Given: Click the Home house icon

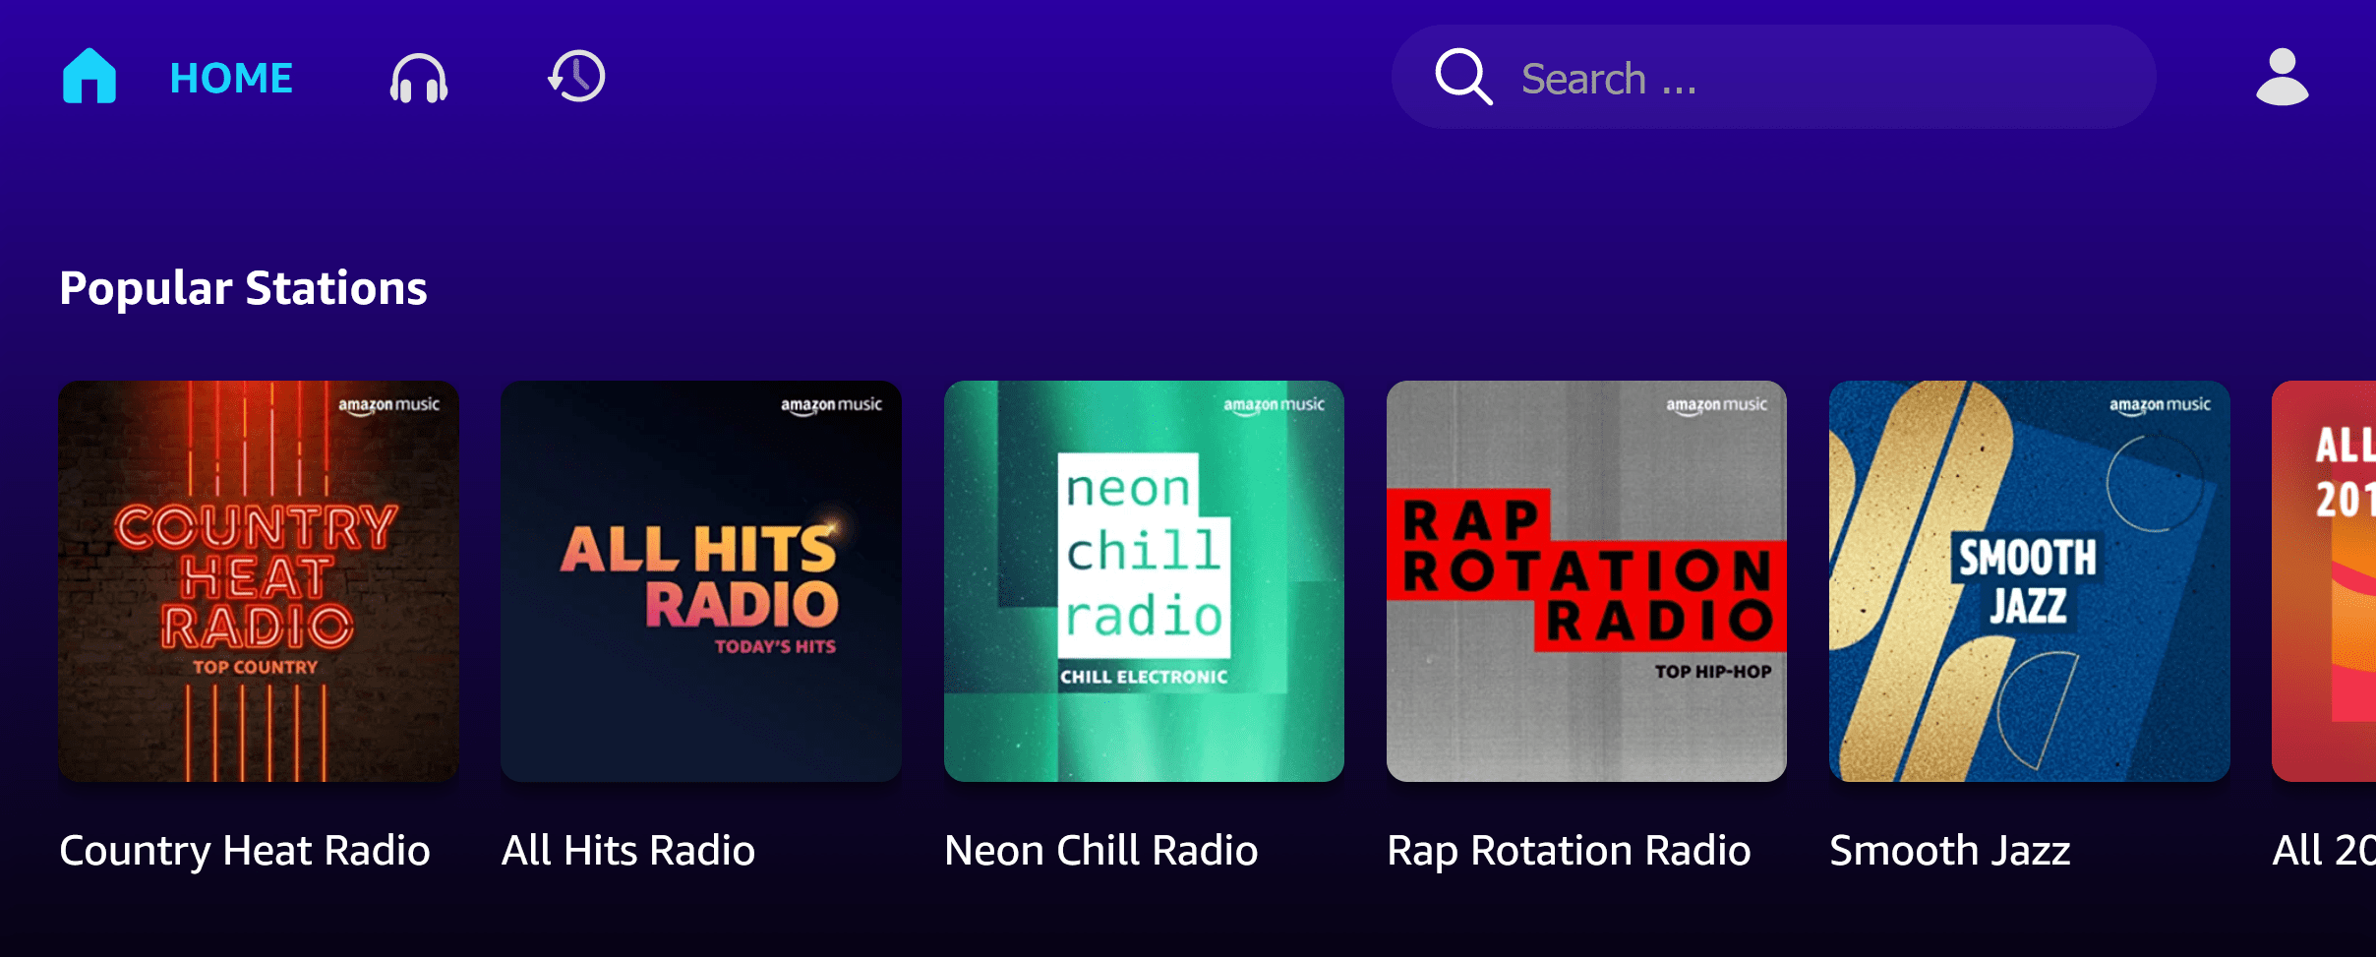Looking at the screenshot, I should click(x=89, y=76).
